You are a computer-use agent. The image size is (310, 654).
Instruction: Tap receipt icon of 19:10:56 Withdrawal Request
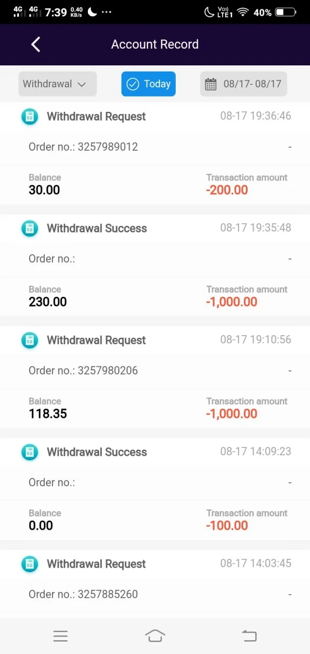pyautogui.click(x=30, y=340)
